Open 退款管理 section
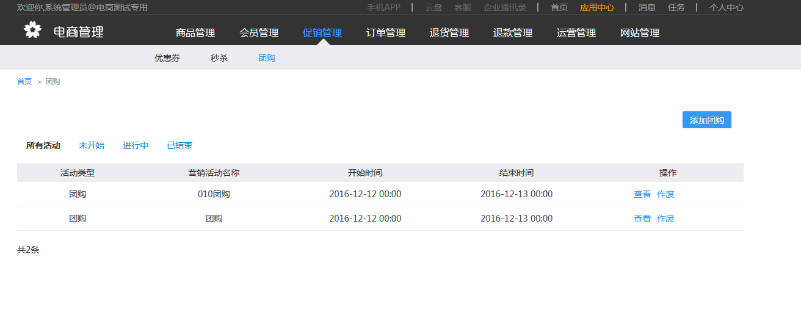Image resolution: width=801 pixels, height=315 pixels. pos(513,33)
